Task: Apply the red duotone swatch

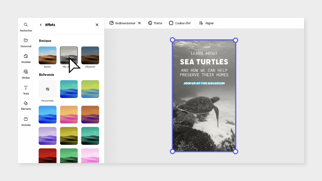Action: (x=48, y=156)
